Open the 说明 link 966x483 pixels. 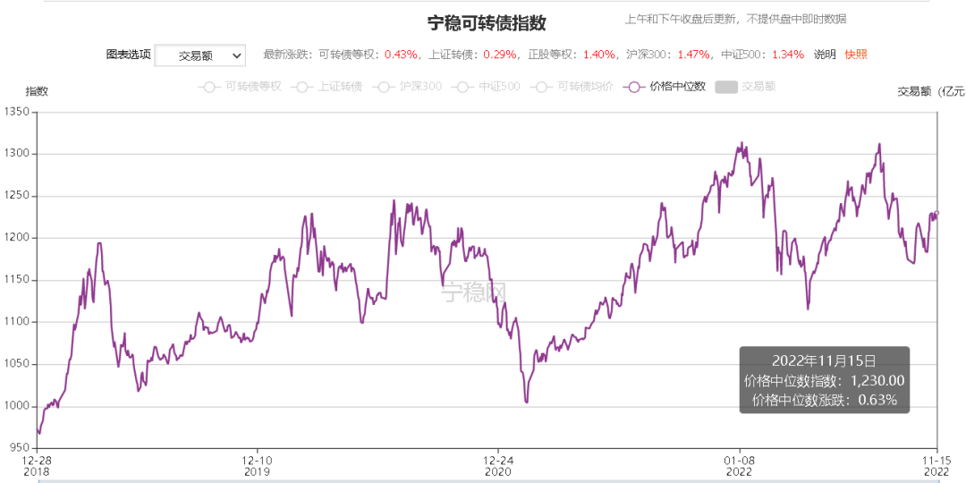tap(825, 55)
